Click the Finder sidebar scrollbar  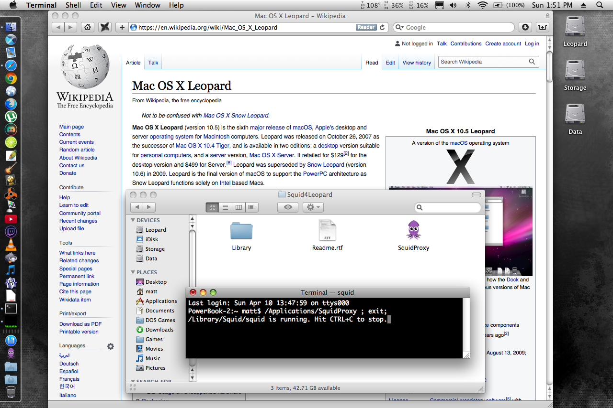[193, 297]
